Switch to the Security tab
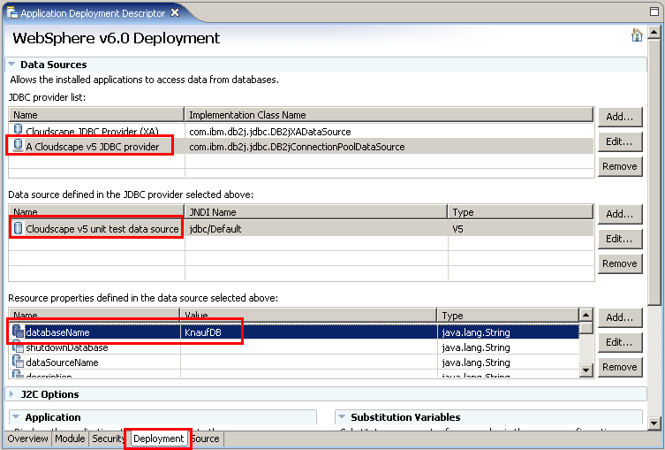Viewport: 665px width, 450px height. point(108,439)
